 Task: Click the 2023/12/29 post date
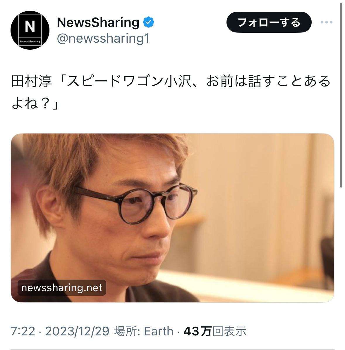77,331
